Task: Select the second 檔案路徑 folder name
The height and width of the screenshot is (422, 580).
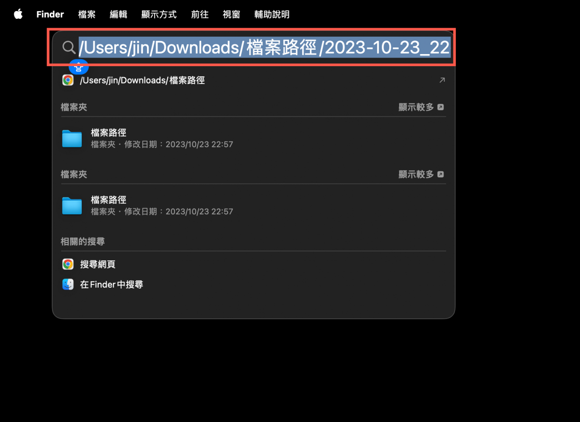Action: [109, 200]
